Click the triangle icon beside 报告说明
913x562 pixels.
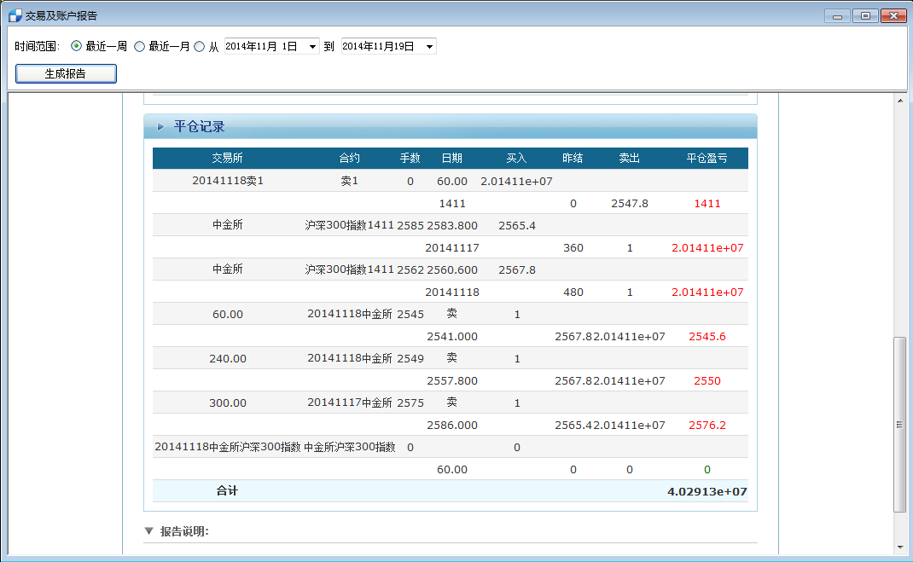coord(148,530)
